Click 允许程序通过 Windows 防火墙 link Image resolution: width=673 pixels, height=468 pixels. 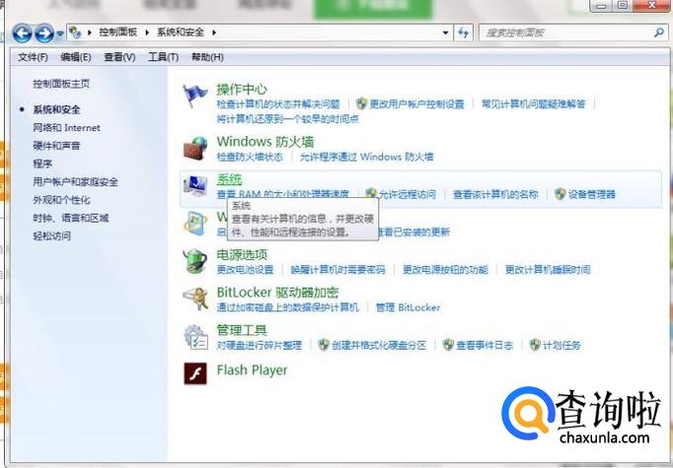[x=366, y=157]
